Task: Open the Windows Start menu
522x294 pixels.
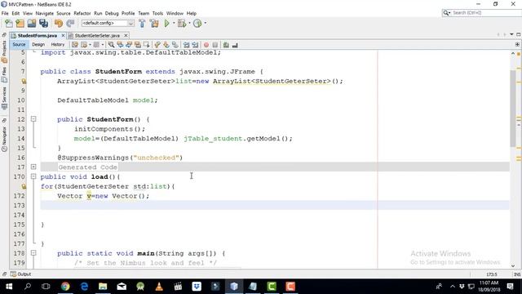Action: [9, 287]
